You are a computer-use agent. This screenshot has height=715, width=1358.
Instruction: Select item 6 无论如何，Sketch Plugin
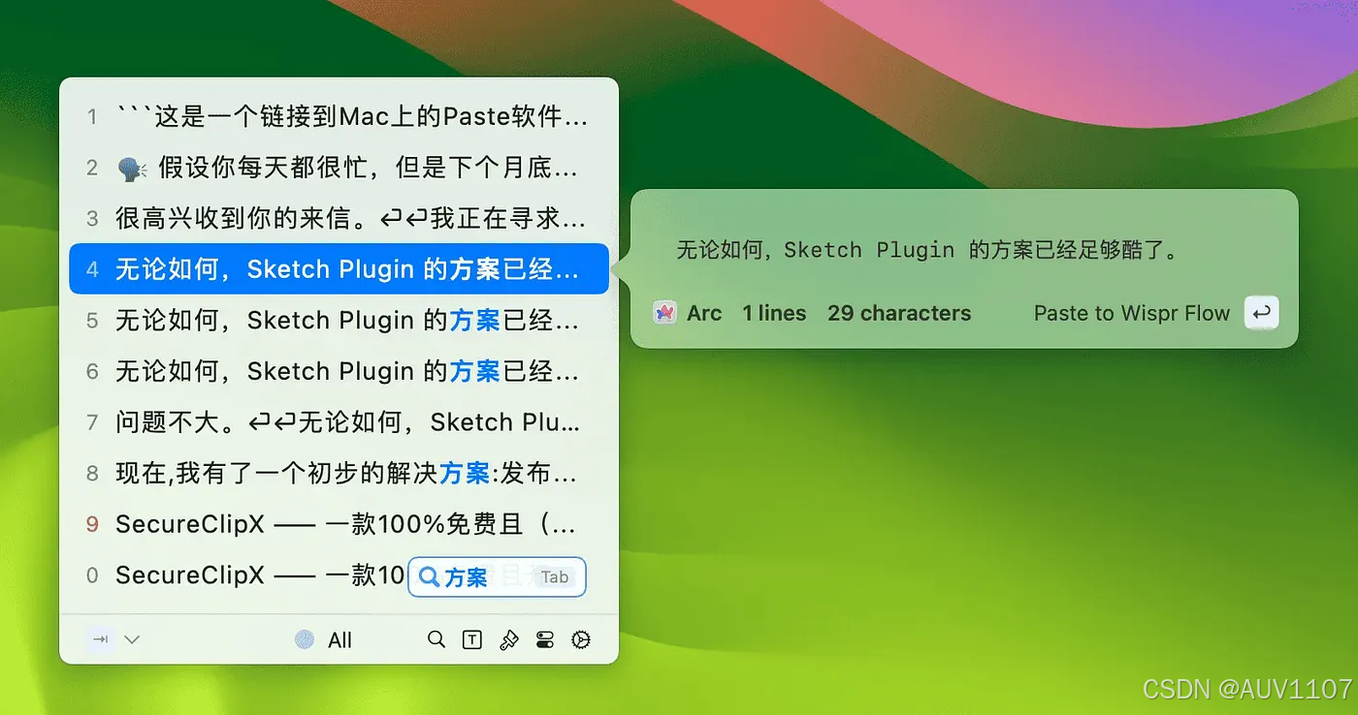(339, 371)
